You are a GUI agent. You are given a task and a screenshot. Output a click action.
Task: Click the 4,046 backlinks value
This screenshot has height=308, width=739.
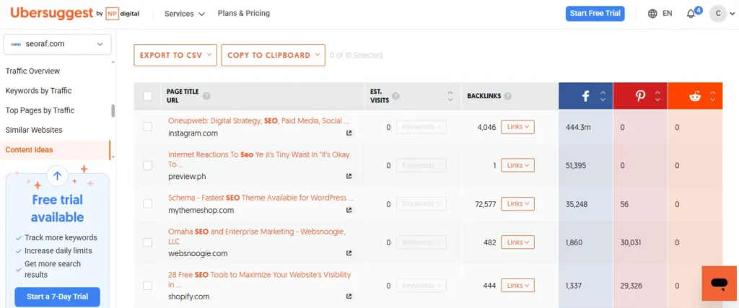[486, 127]
